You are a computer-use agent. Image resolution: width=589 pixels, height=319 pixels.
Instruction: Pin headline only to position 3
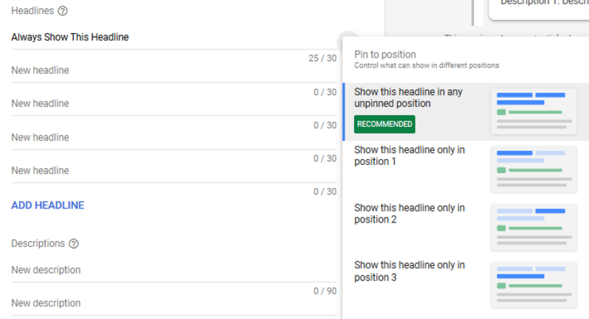(x=409, y=271)
